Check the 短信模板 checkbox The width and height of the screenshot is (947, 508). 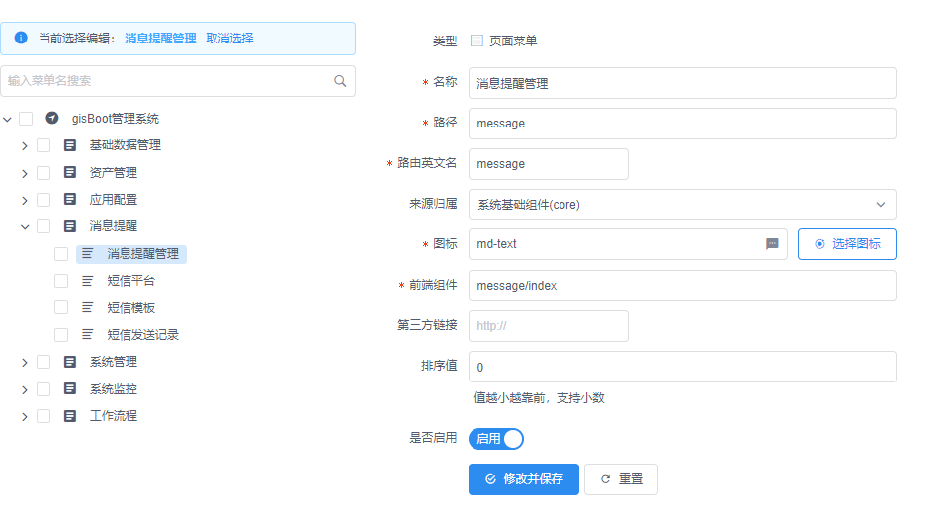pyautogui.click(x=61, y=307)
